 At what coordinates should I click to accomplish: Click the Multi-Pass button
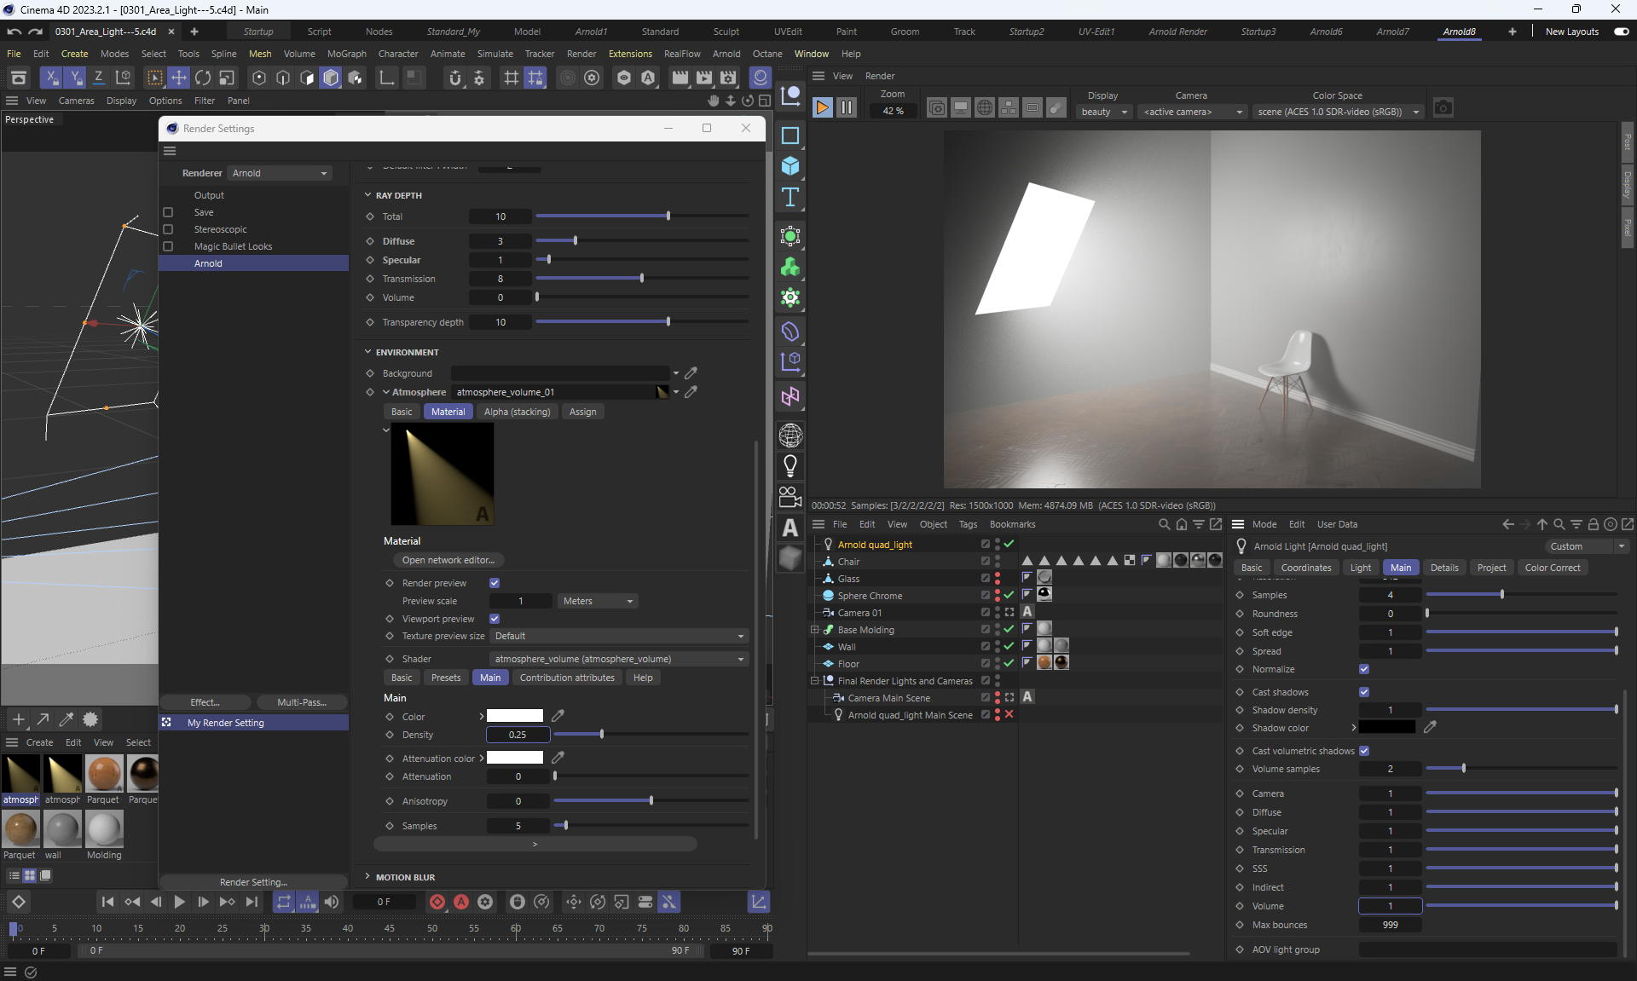(x=302, y=702)
